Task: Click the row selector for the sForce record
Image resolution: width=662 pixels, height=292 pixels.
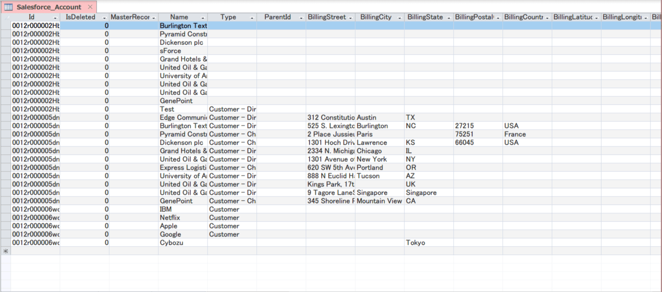Action: 6,51
